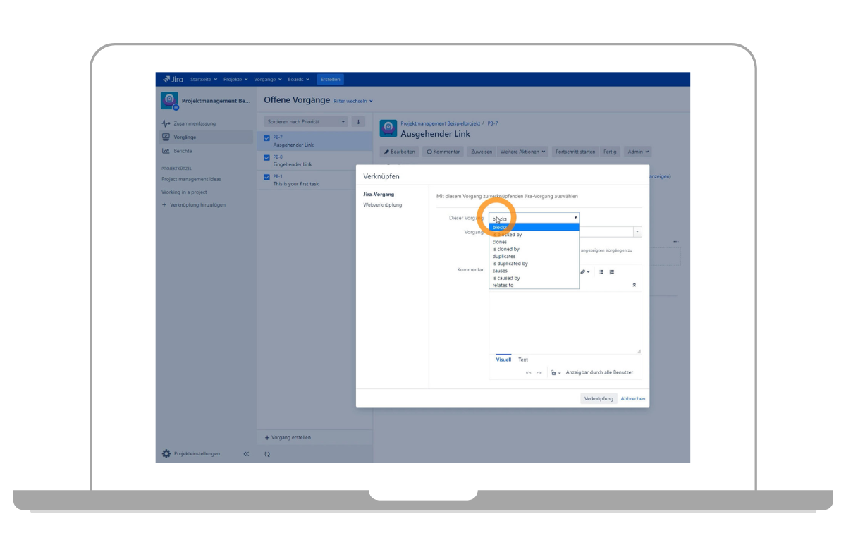Image resolution: width=846 pixels, height=557 pixels.
Task: Switch to the Webverknüpfung tab
Action: tap(382, 204)
